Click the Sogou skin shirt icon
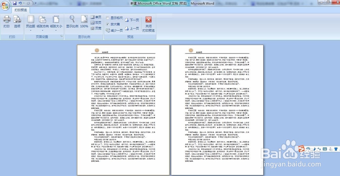 tap(336, 149)
